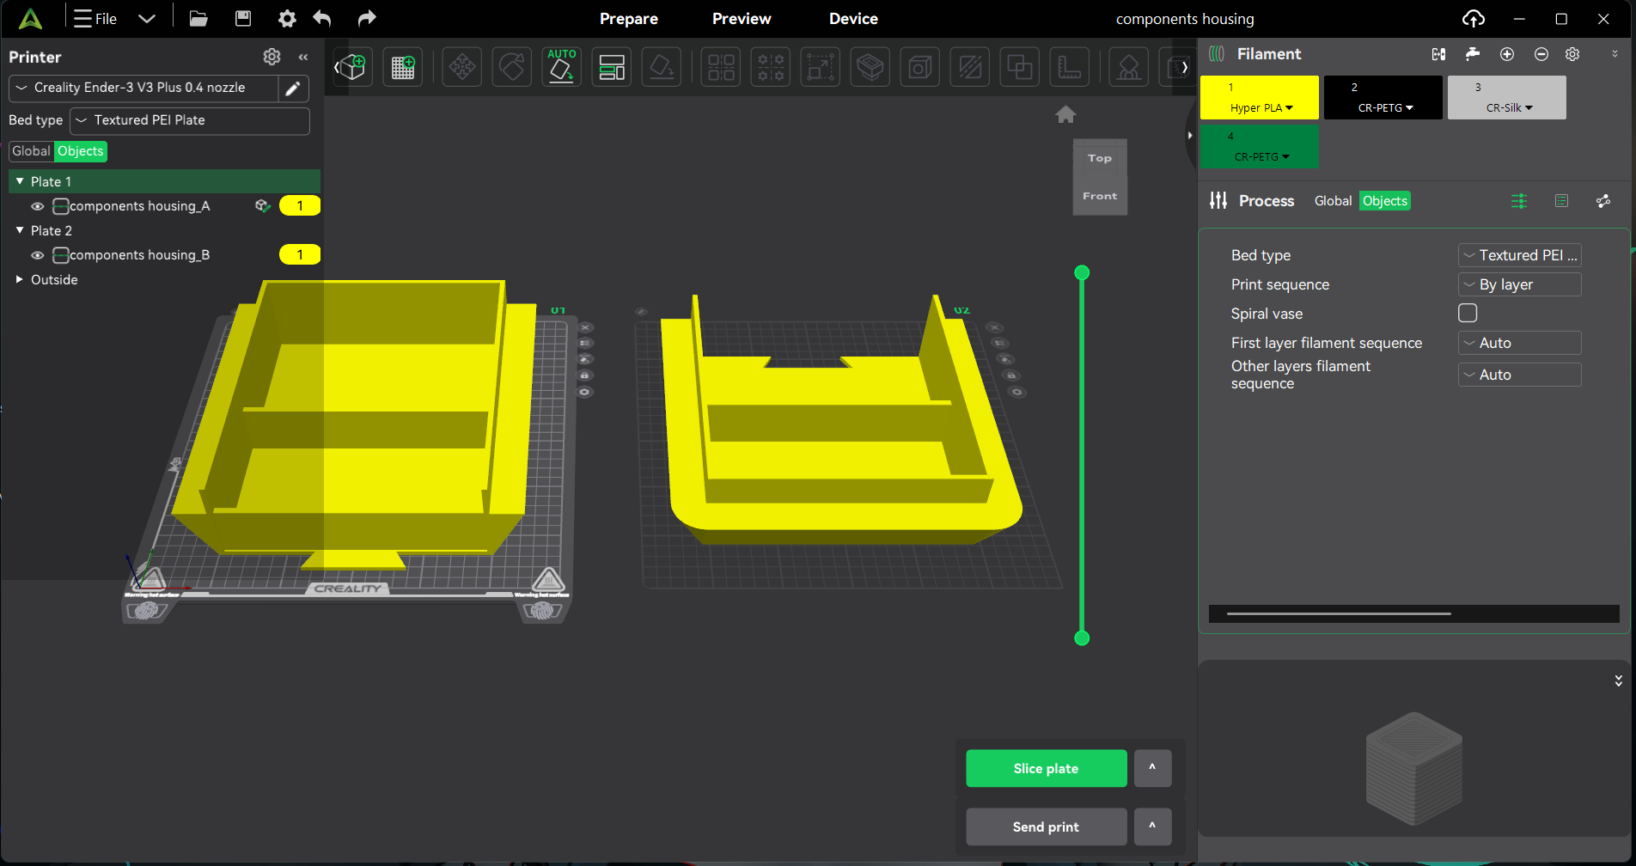Select filament slot 1 Hyper PLA yellow swatch
This screenshot has width=1636, height=866.
click(x=1260, y=97)
